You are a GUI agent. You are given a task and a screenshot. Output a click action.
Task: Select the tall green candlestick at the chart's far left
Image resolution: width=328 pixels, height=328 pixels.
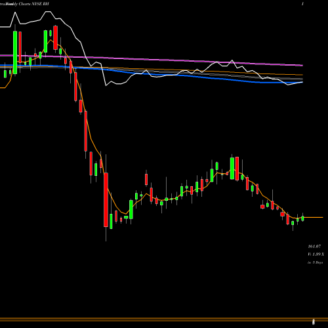15,52
